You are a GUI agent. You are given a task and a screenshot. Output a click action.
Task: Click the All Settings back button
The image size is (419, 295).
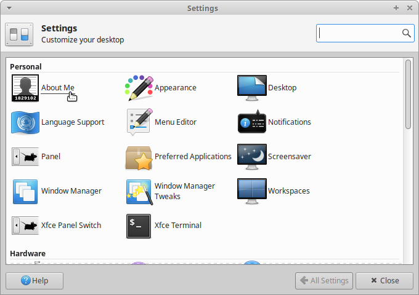324,281
